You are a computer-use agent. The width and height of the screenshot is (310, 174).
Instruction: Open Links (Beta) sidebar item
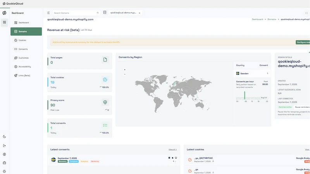(x=22, y=75)
